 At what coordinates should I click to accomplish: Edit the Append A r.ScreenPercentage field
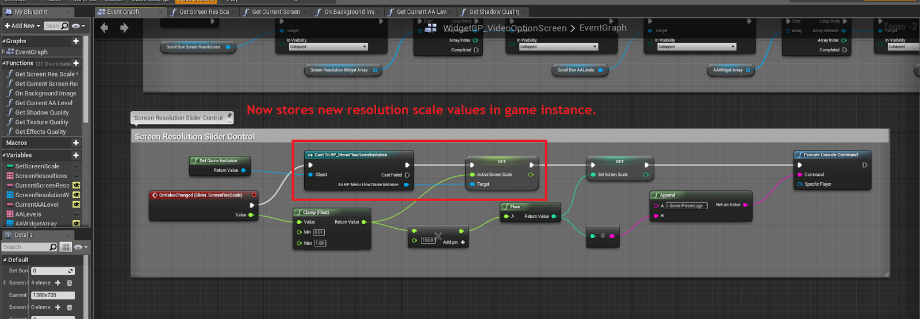pos(686,205)
